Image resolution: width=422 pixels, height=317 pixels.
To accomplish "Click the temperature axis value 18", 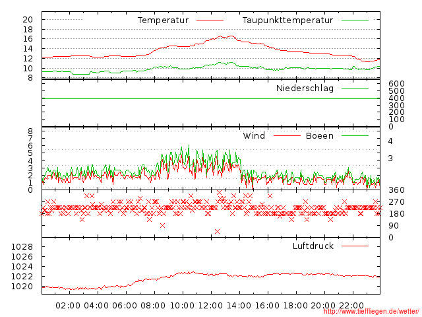I will pyautogui.click(x=28, y=30).
